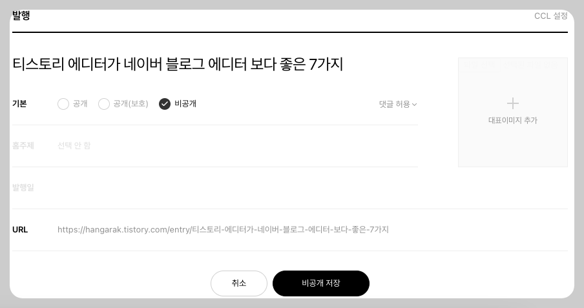
Task: Click the plus icon to add representative image
Action: coord(513,103)
